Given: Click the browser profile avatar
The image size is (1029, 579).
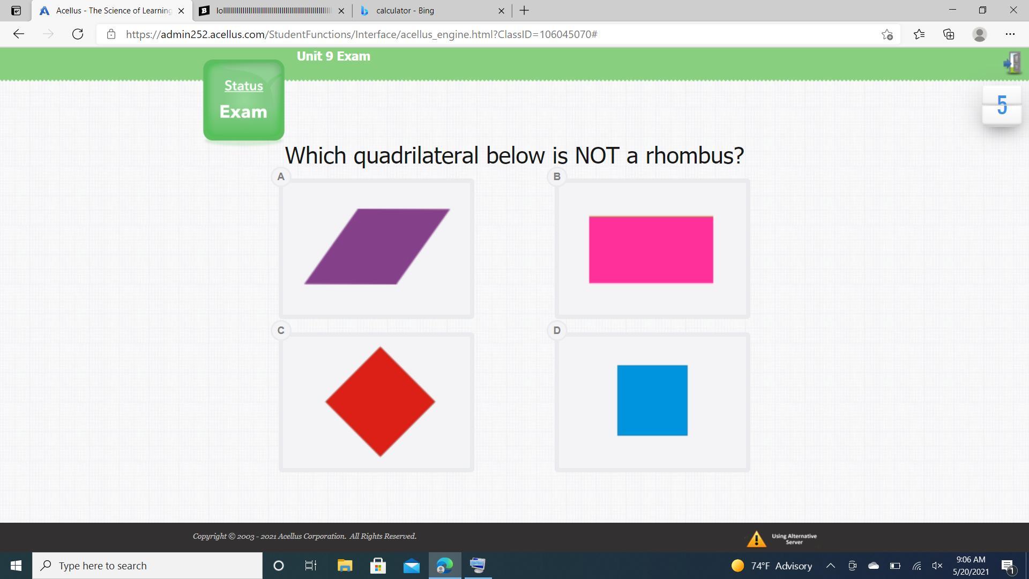Looking at the screenshot, I should 979,34.
